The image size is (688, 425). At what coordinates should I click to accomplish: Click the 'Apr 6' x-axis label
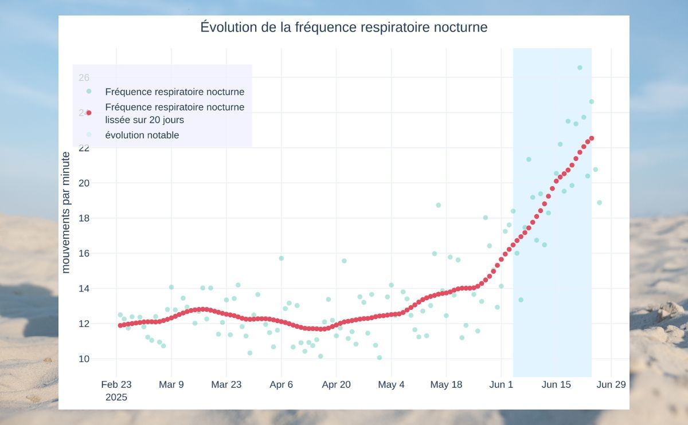point(282,385)
